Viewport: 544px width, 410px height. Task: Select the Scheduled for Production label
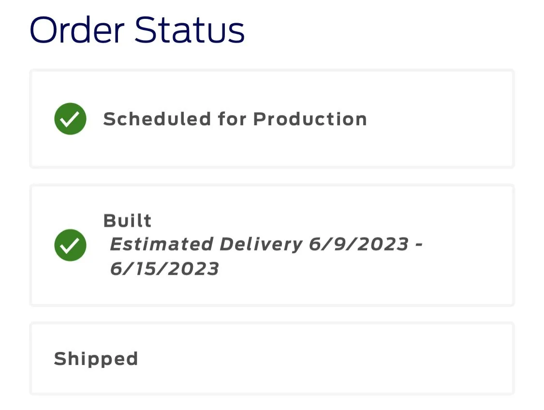(235, 119)
